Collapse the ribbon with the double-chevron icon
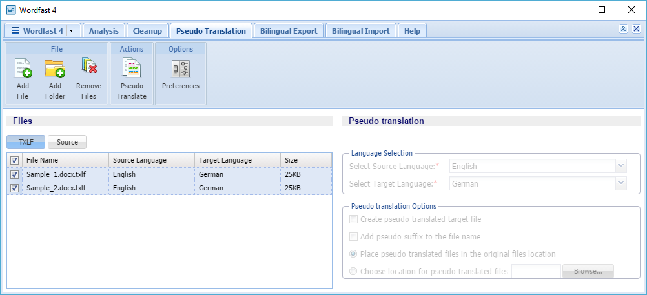Image resolution: width=647 pixels, height=295 pixels. (x=623, y=28)
